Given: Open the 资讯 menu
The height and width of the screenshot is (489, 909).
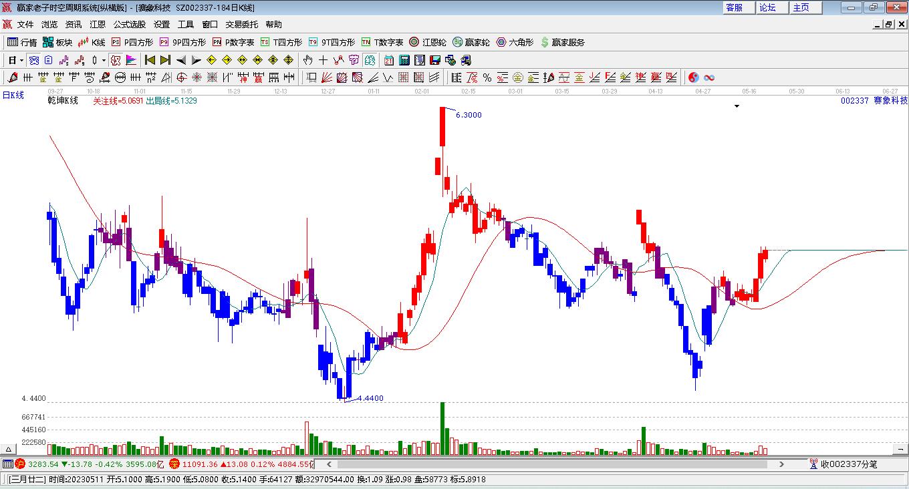Looking at the screenshot, I should click(74, 24).
